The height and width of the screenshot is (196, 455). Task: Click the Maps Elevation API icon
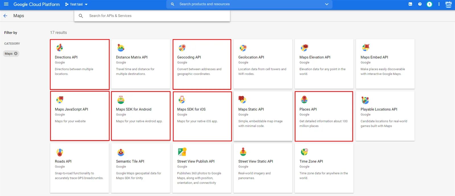[304, 48]
